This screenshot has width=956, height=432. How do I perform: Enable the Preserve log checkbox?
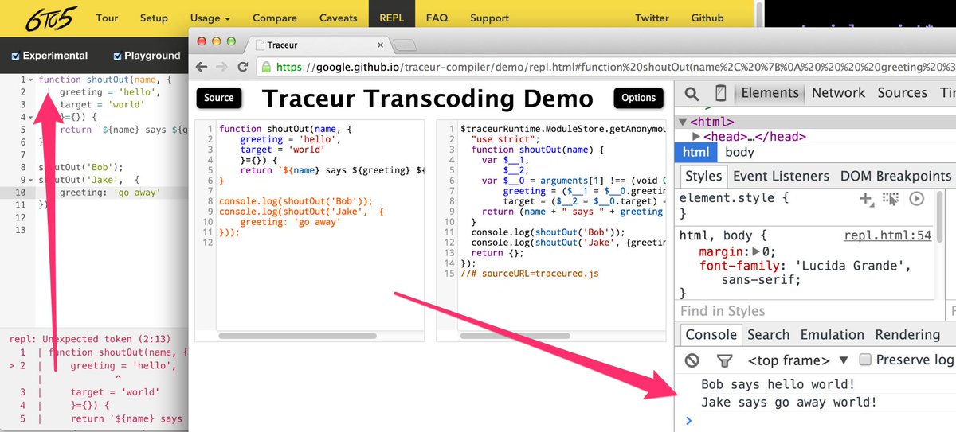tap(865, 360)
